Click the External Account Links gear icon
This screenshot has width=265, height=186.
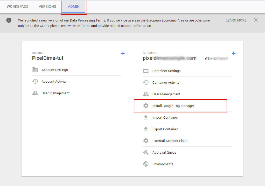pos(146,141)
